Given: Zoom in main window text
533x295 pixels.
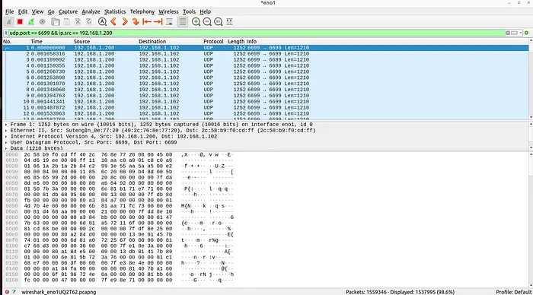Looking at the screenshot, I should coord(196,22).
